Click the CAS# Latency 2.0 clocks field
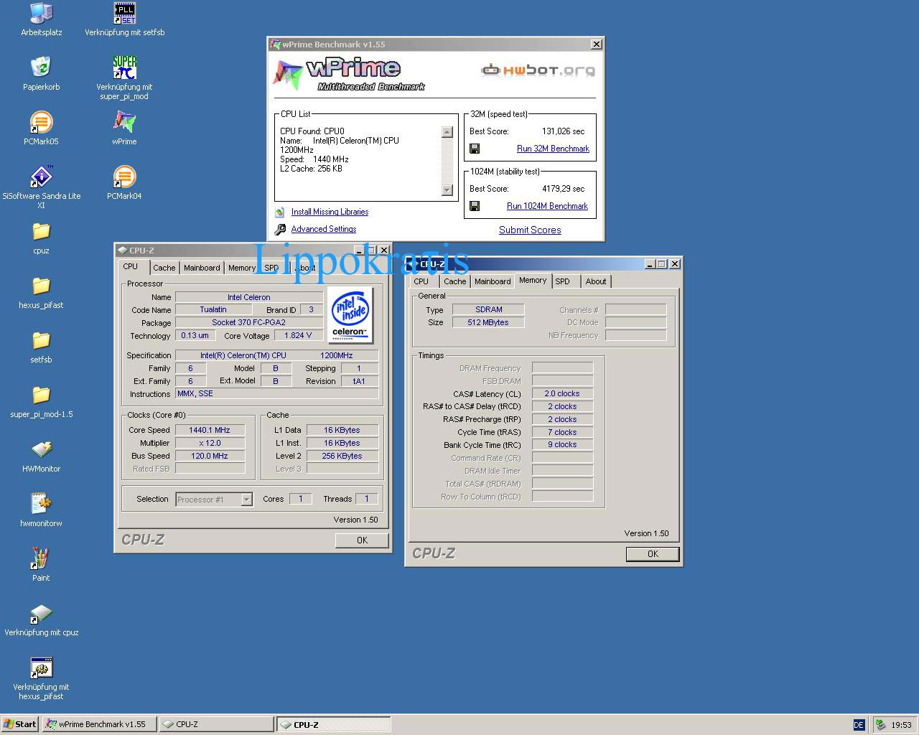This screenshot has width=919, height=735. tap(561, 393)
